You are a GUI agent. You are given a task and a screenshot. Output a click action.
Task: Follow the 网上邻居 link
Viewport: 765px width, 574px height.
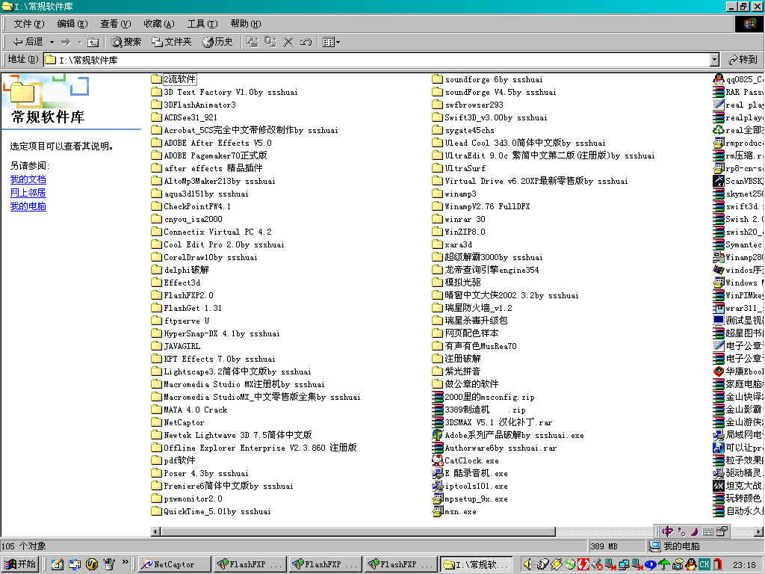28,193
